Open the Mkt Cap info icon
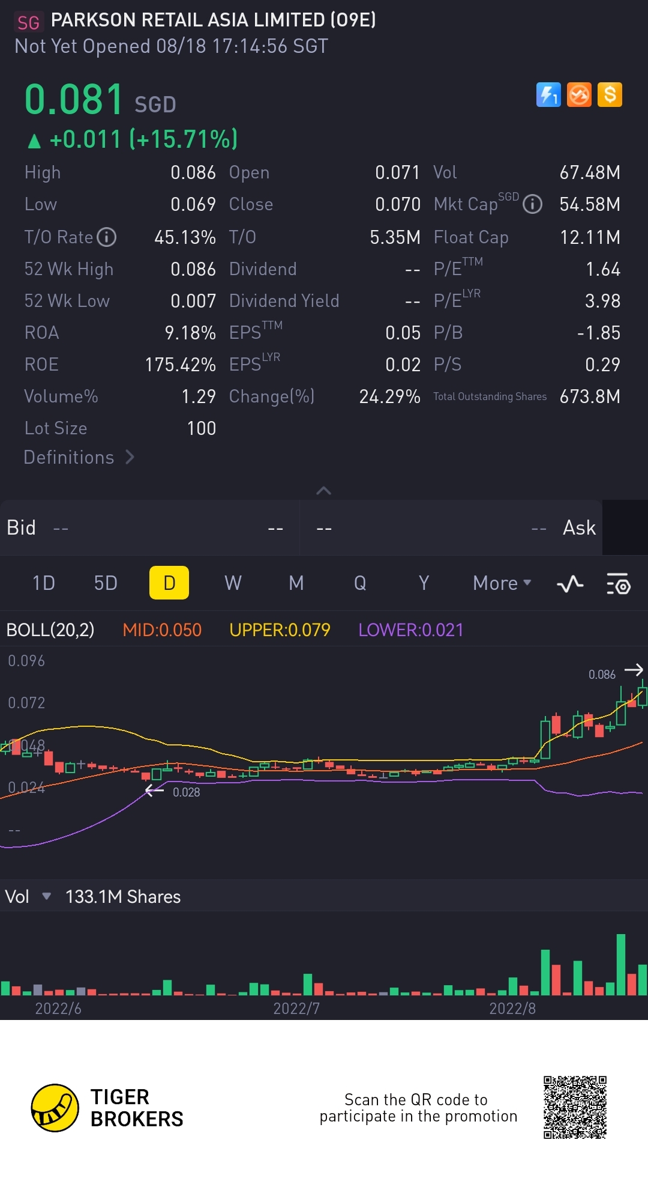648x1196 pixels. coord(532,204)
